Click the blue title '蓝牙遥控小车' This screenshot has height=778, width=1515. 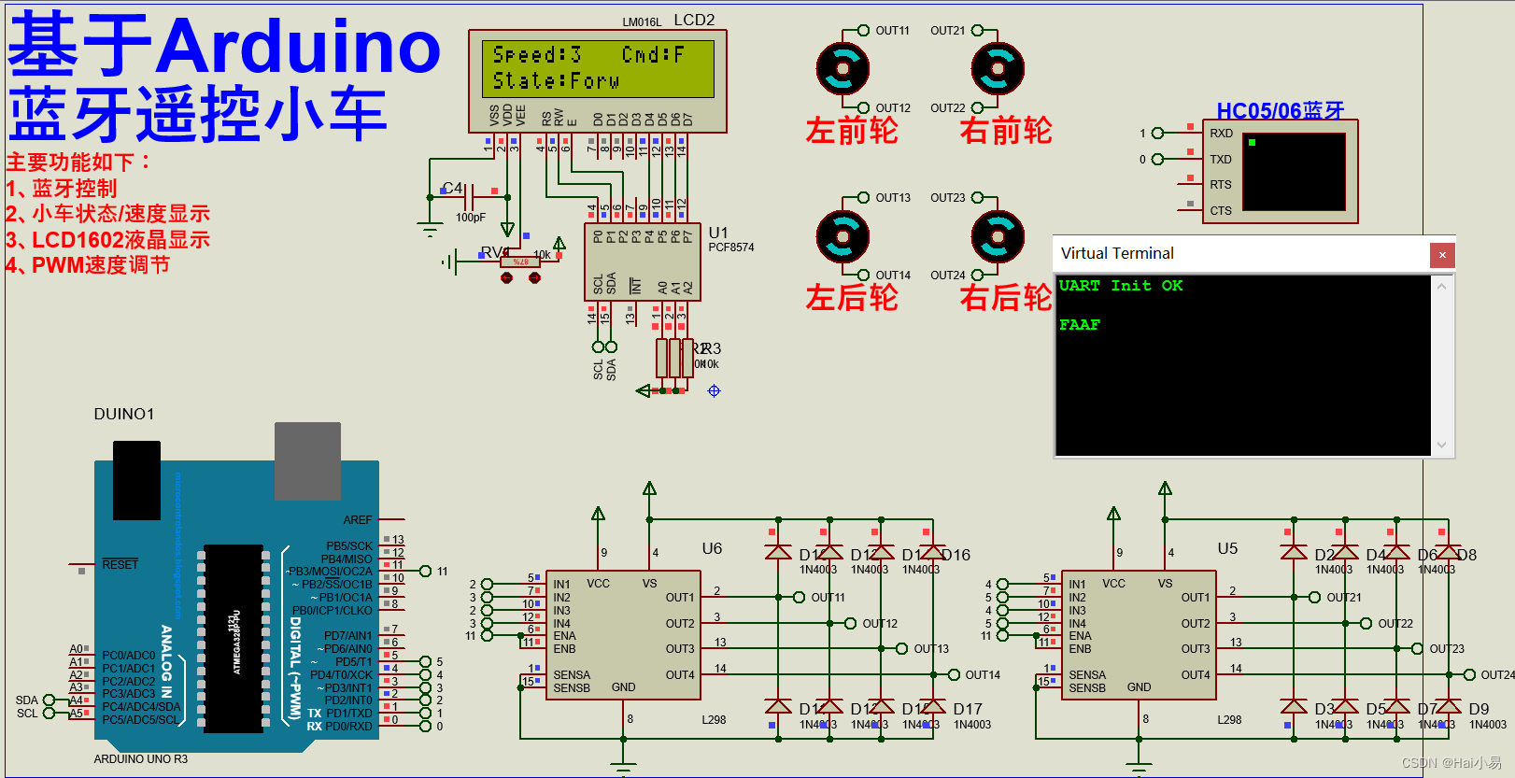197,114
